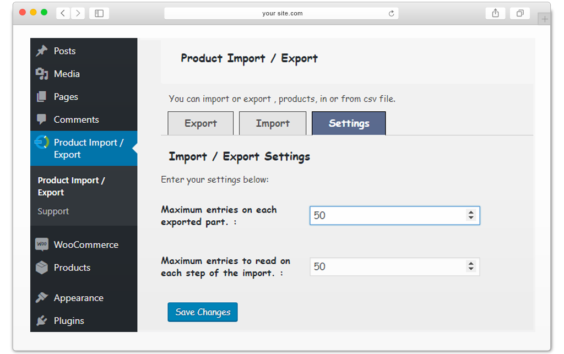Screen dimensions: 564x354
Task: Click the Products box icon
Action: (42, 268)
